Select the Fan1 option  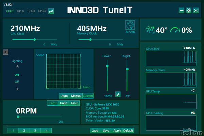[53, 103]
